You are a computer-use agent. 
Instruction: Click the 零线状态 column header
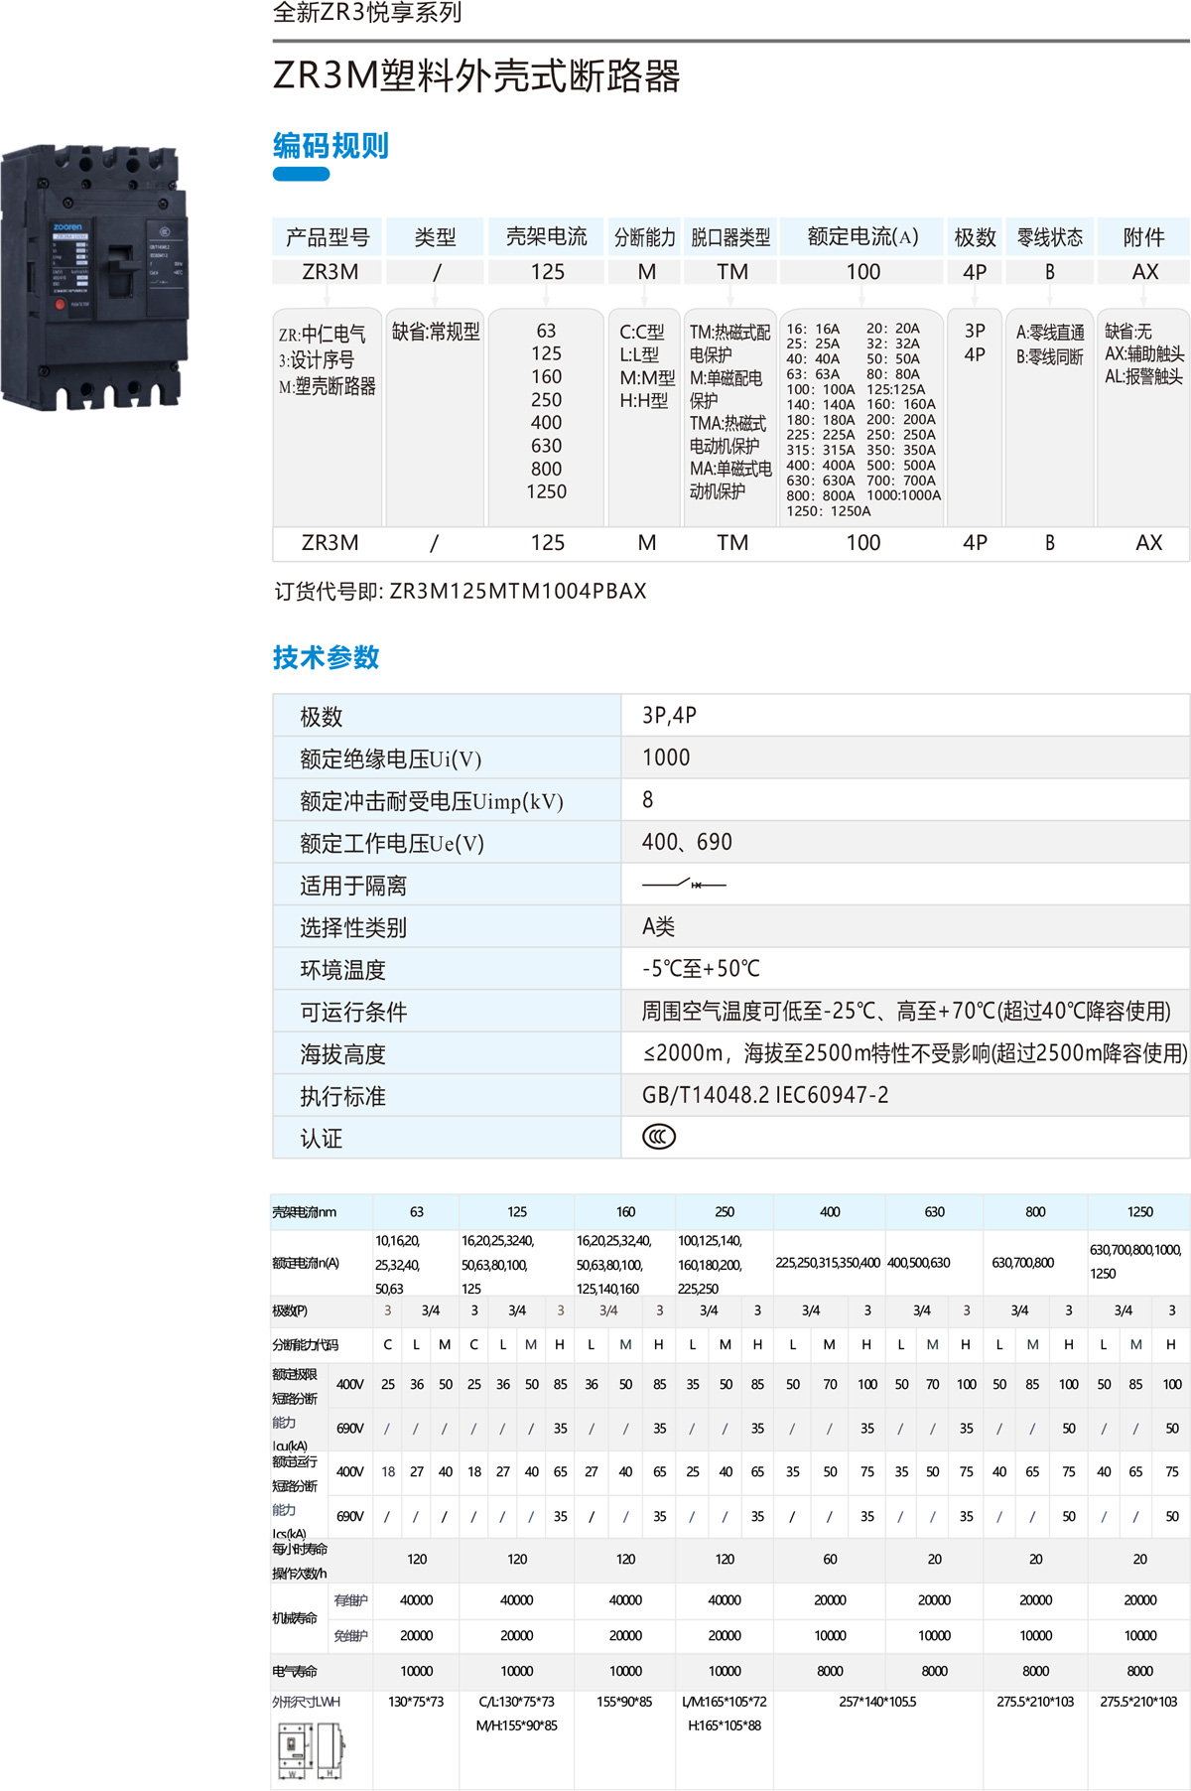click(x=1050, y=237)
